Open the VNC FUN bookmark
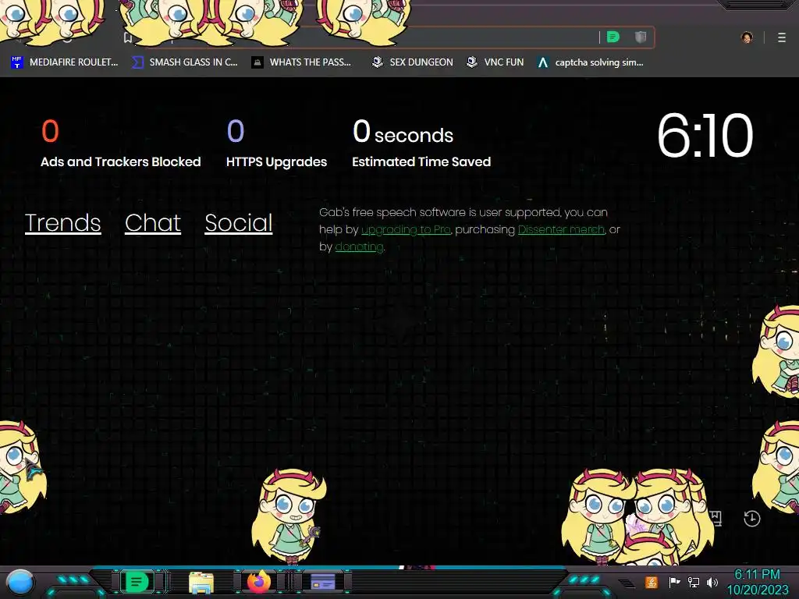Screen dimensions: 799x599 pos(495,62)
